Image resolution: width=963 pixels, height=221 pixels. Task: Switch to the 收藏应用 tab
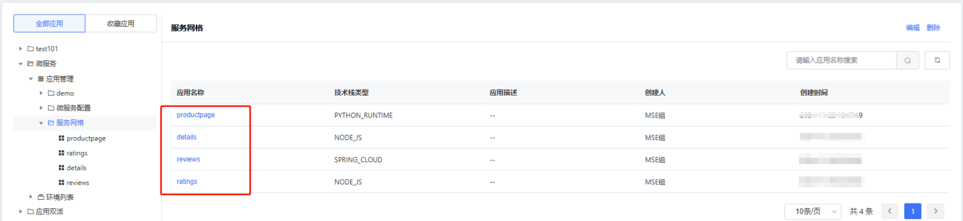pyautogui.click(x=120, y=24)
